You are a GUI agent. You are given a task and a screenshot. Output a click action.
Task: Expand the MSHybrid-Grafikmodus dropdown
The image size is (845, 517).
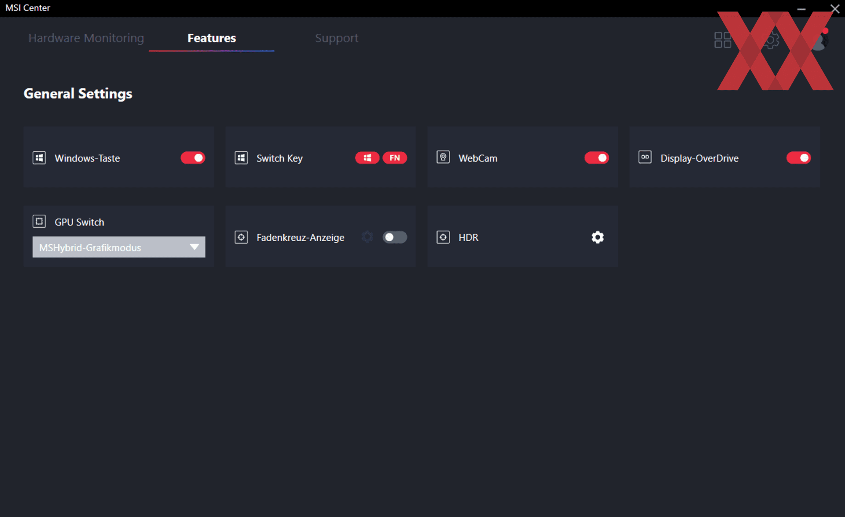point(119,247)
